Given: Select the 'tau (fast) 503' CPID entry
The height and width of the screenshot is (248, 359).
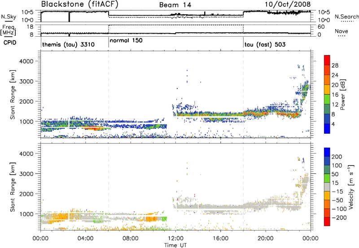Looking at the screenshot, I should coord(265,44).
